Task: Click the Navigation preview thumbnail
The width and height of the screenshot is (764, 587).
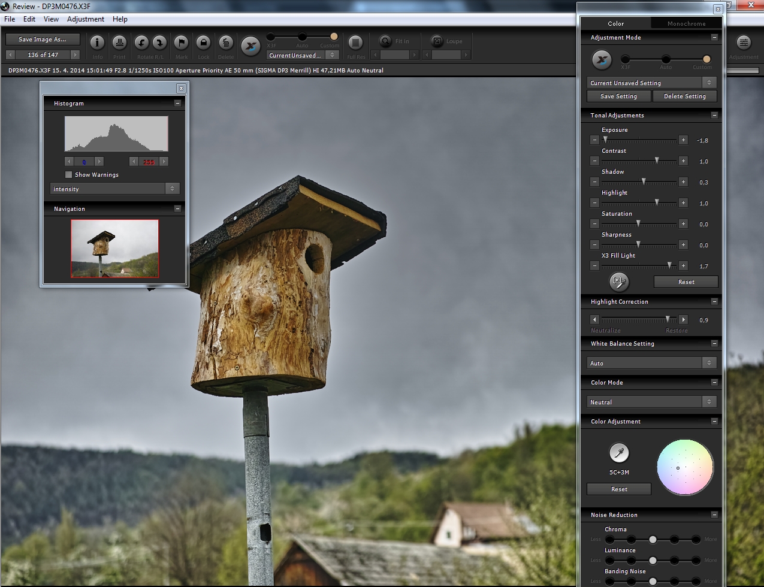Action: coord(114,248)
